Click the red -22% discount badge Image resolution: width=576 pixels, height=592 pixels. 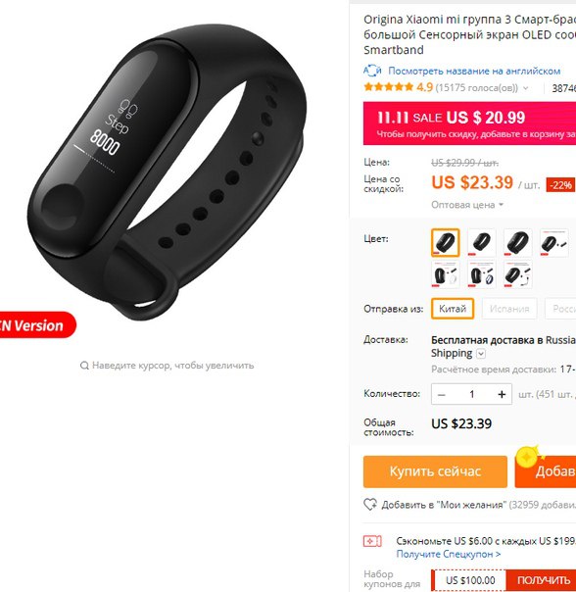[560, 185]
